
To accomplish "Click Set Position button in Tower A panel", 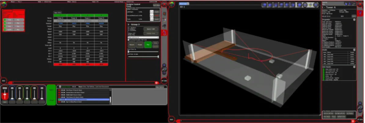I will pyautogui.click(x=350, y=113).
